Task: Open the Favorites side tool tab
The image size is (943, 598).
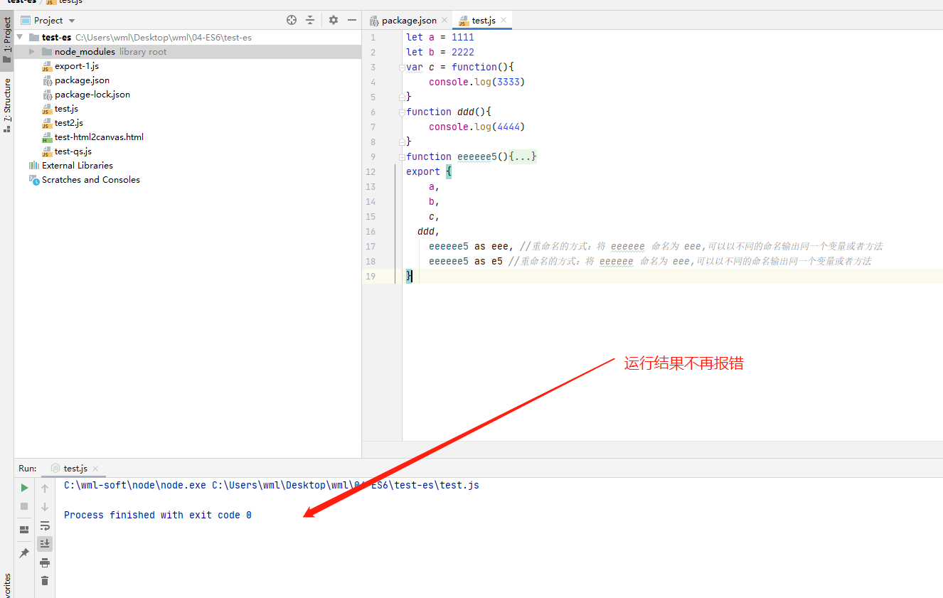Action: pos(7,584)
